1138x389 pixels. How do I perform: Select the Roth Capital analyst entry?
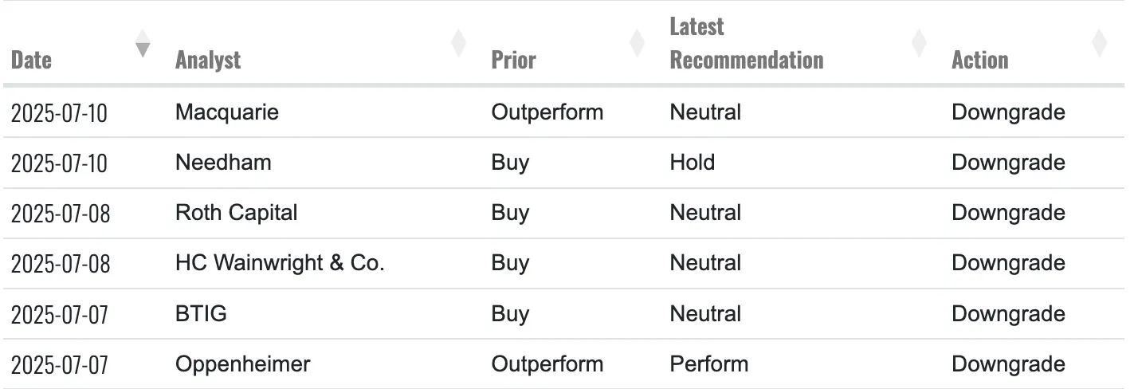pyautogui.click(x=236, y=213)
